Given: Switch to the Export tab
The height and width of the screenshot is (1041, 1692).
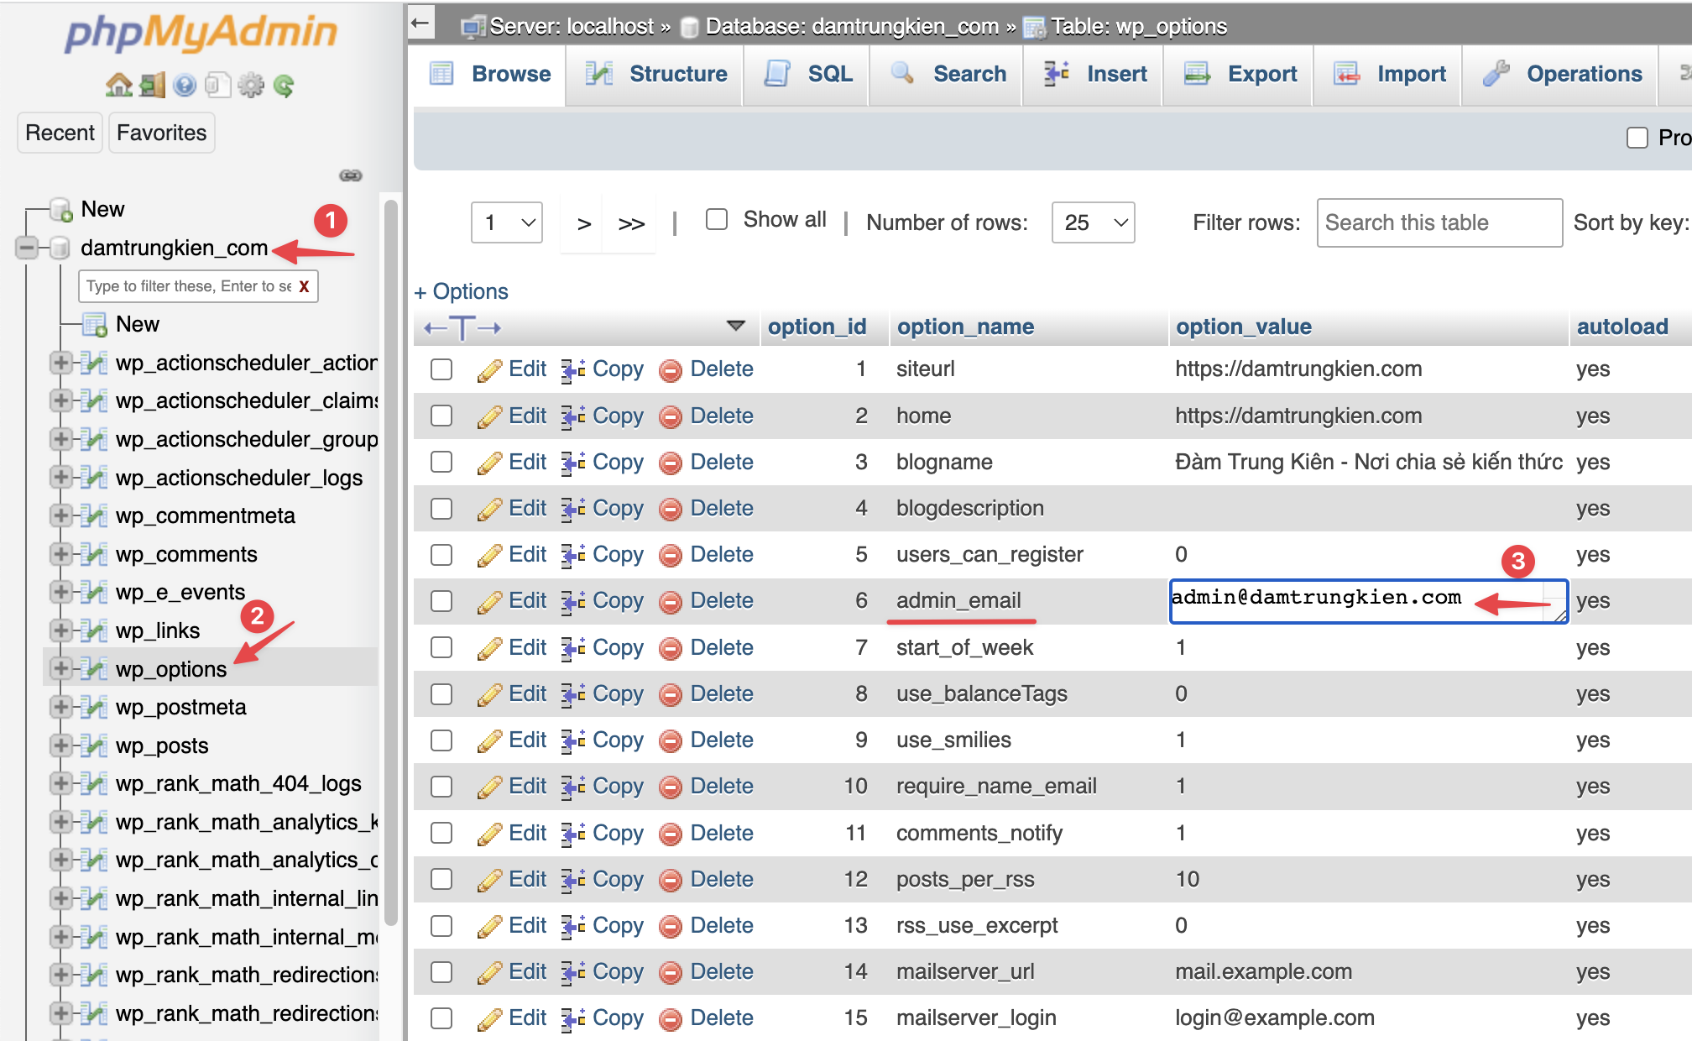Looking at the screenshot, I should (x=1240, y=75).
